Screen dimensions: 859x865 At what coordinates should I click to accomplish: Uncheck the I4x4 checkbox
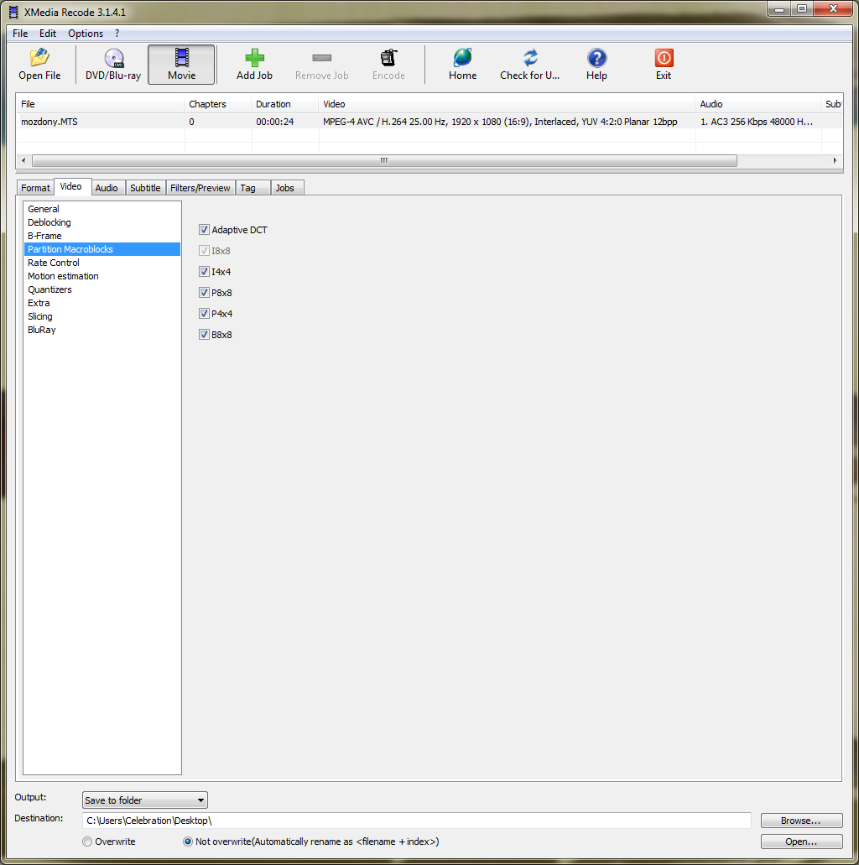click(x=204, y=272)
